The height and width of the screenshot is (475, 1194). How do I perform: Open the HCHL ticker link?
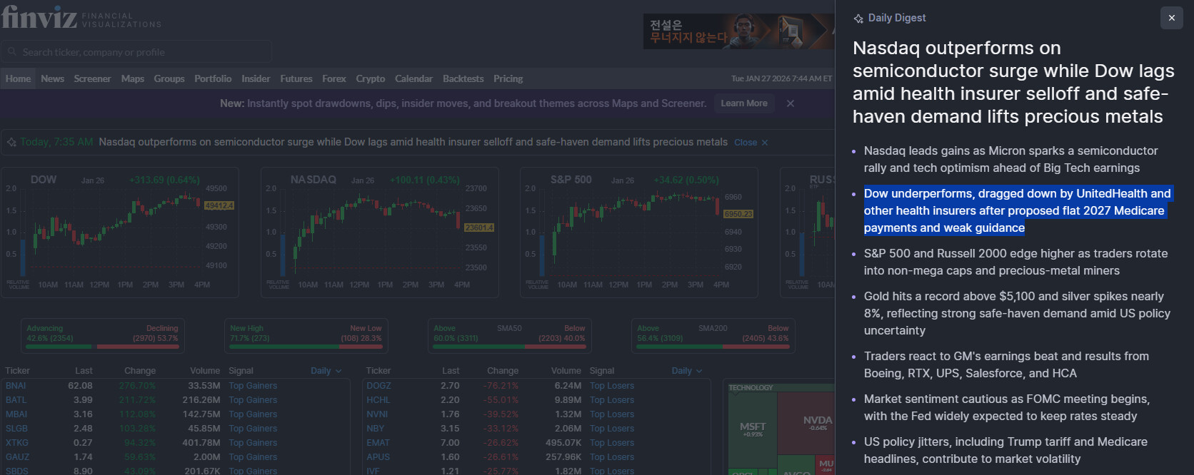pyautogui.click(x=378, y=400)
